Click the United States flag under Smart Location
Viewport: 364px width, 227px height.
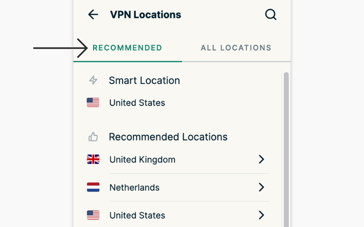click(93, 103)
